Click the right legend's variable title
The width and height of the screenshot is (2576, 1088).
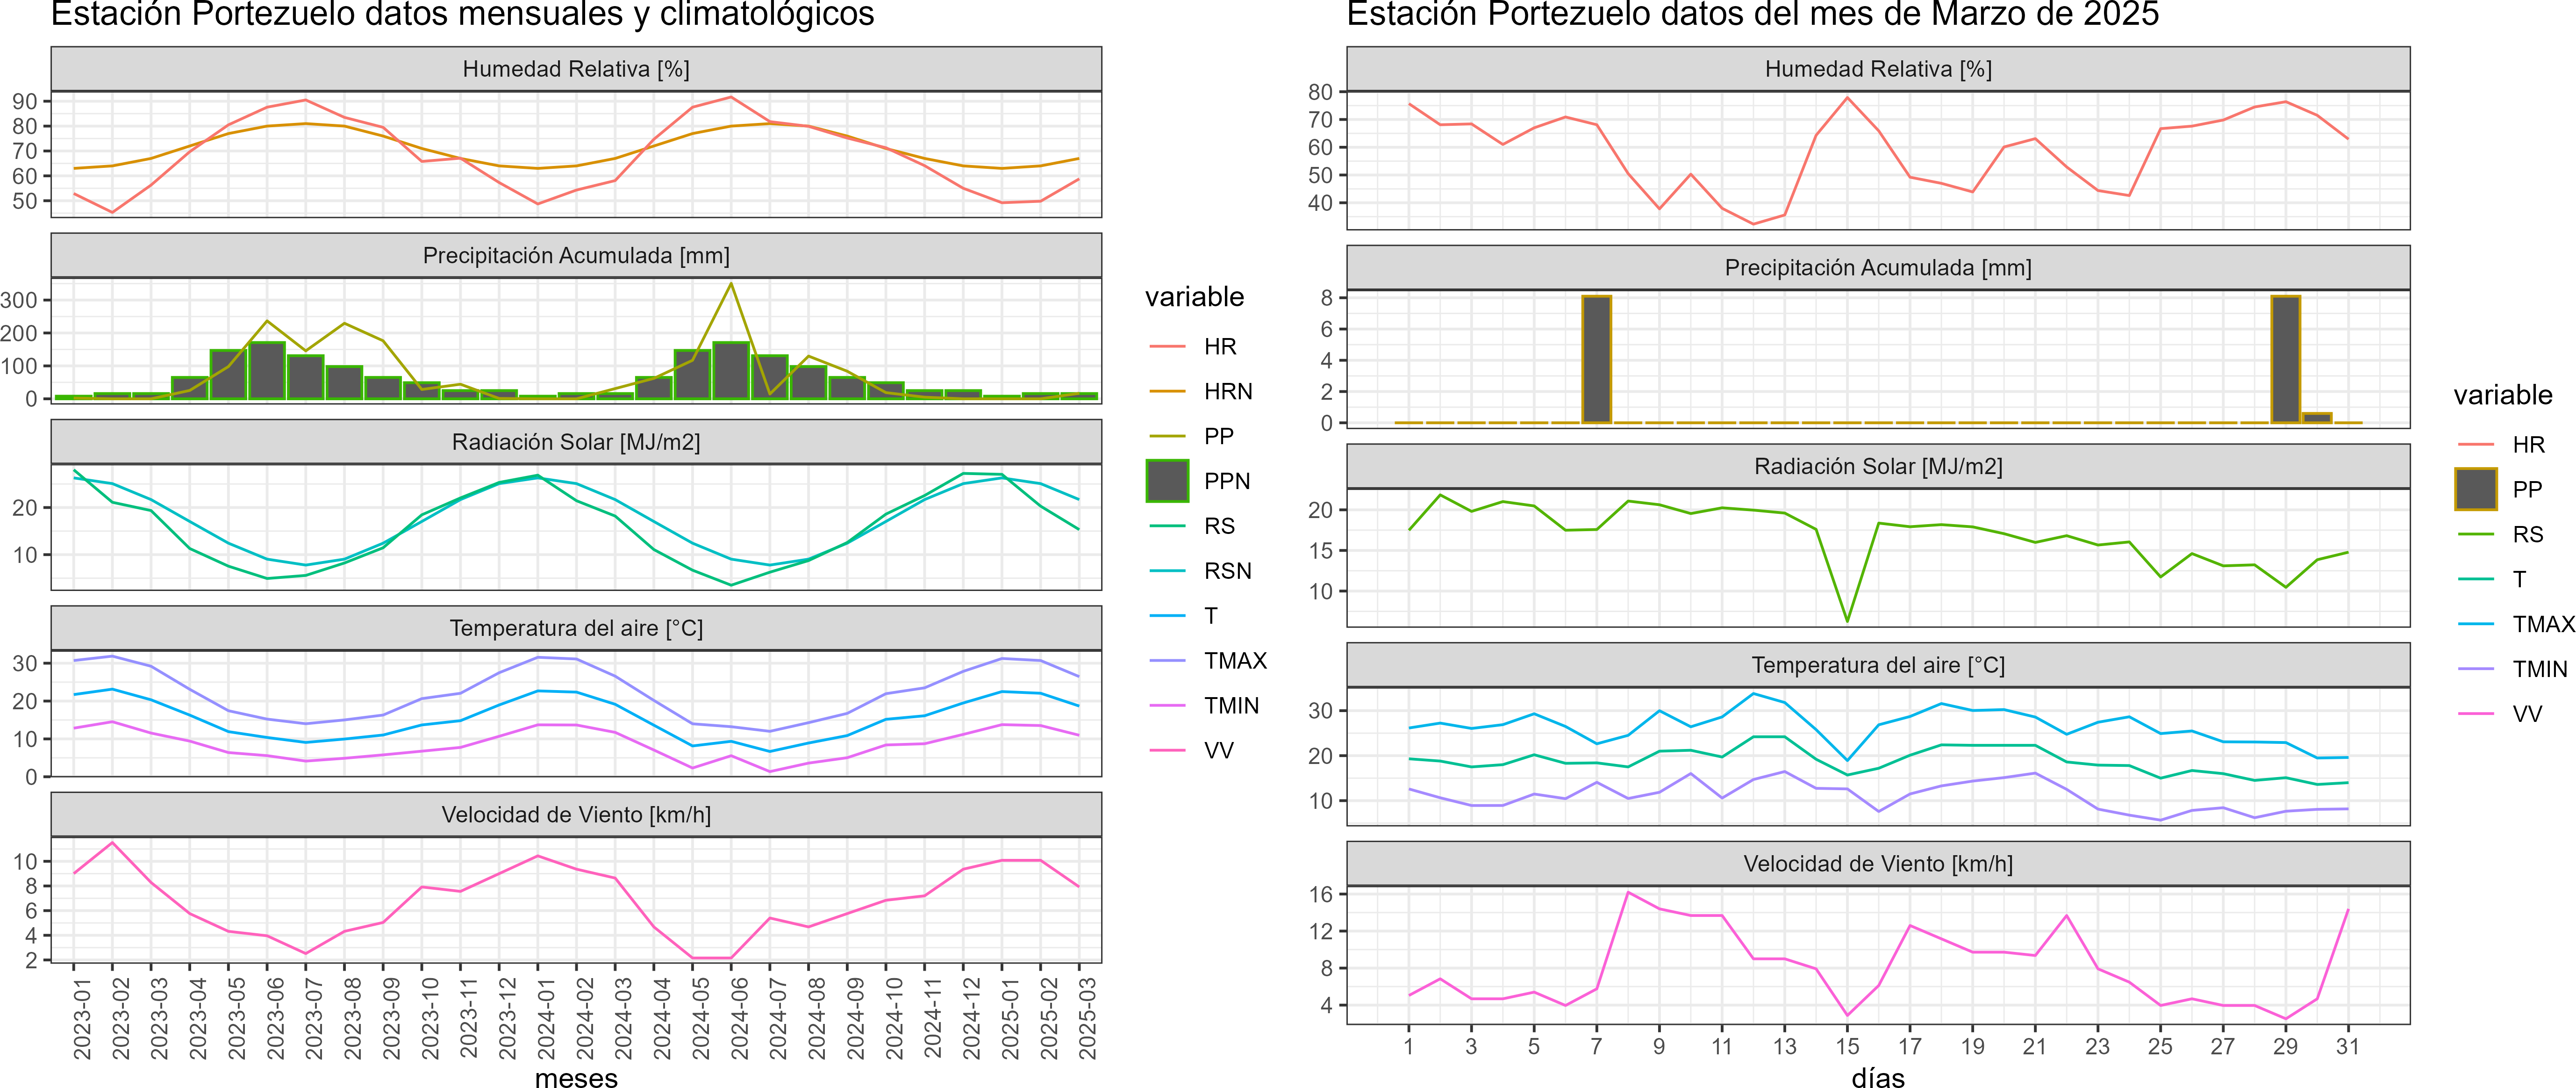[x=2502, y=395]
